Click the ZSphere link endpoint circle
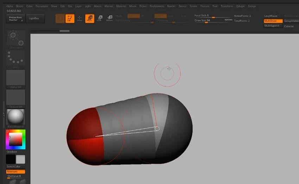This screenshot has height=184, width=299. 157,129
